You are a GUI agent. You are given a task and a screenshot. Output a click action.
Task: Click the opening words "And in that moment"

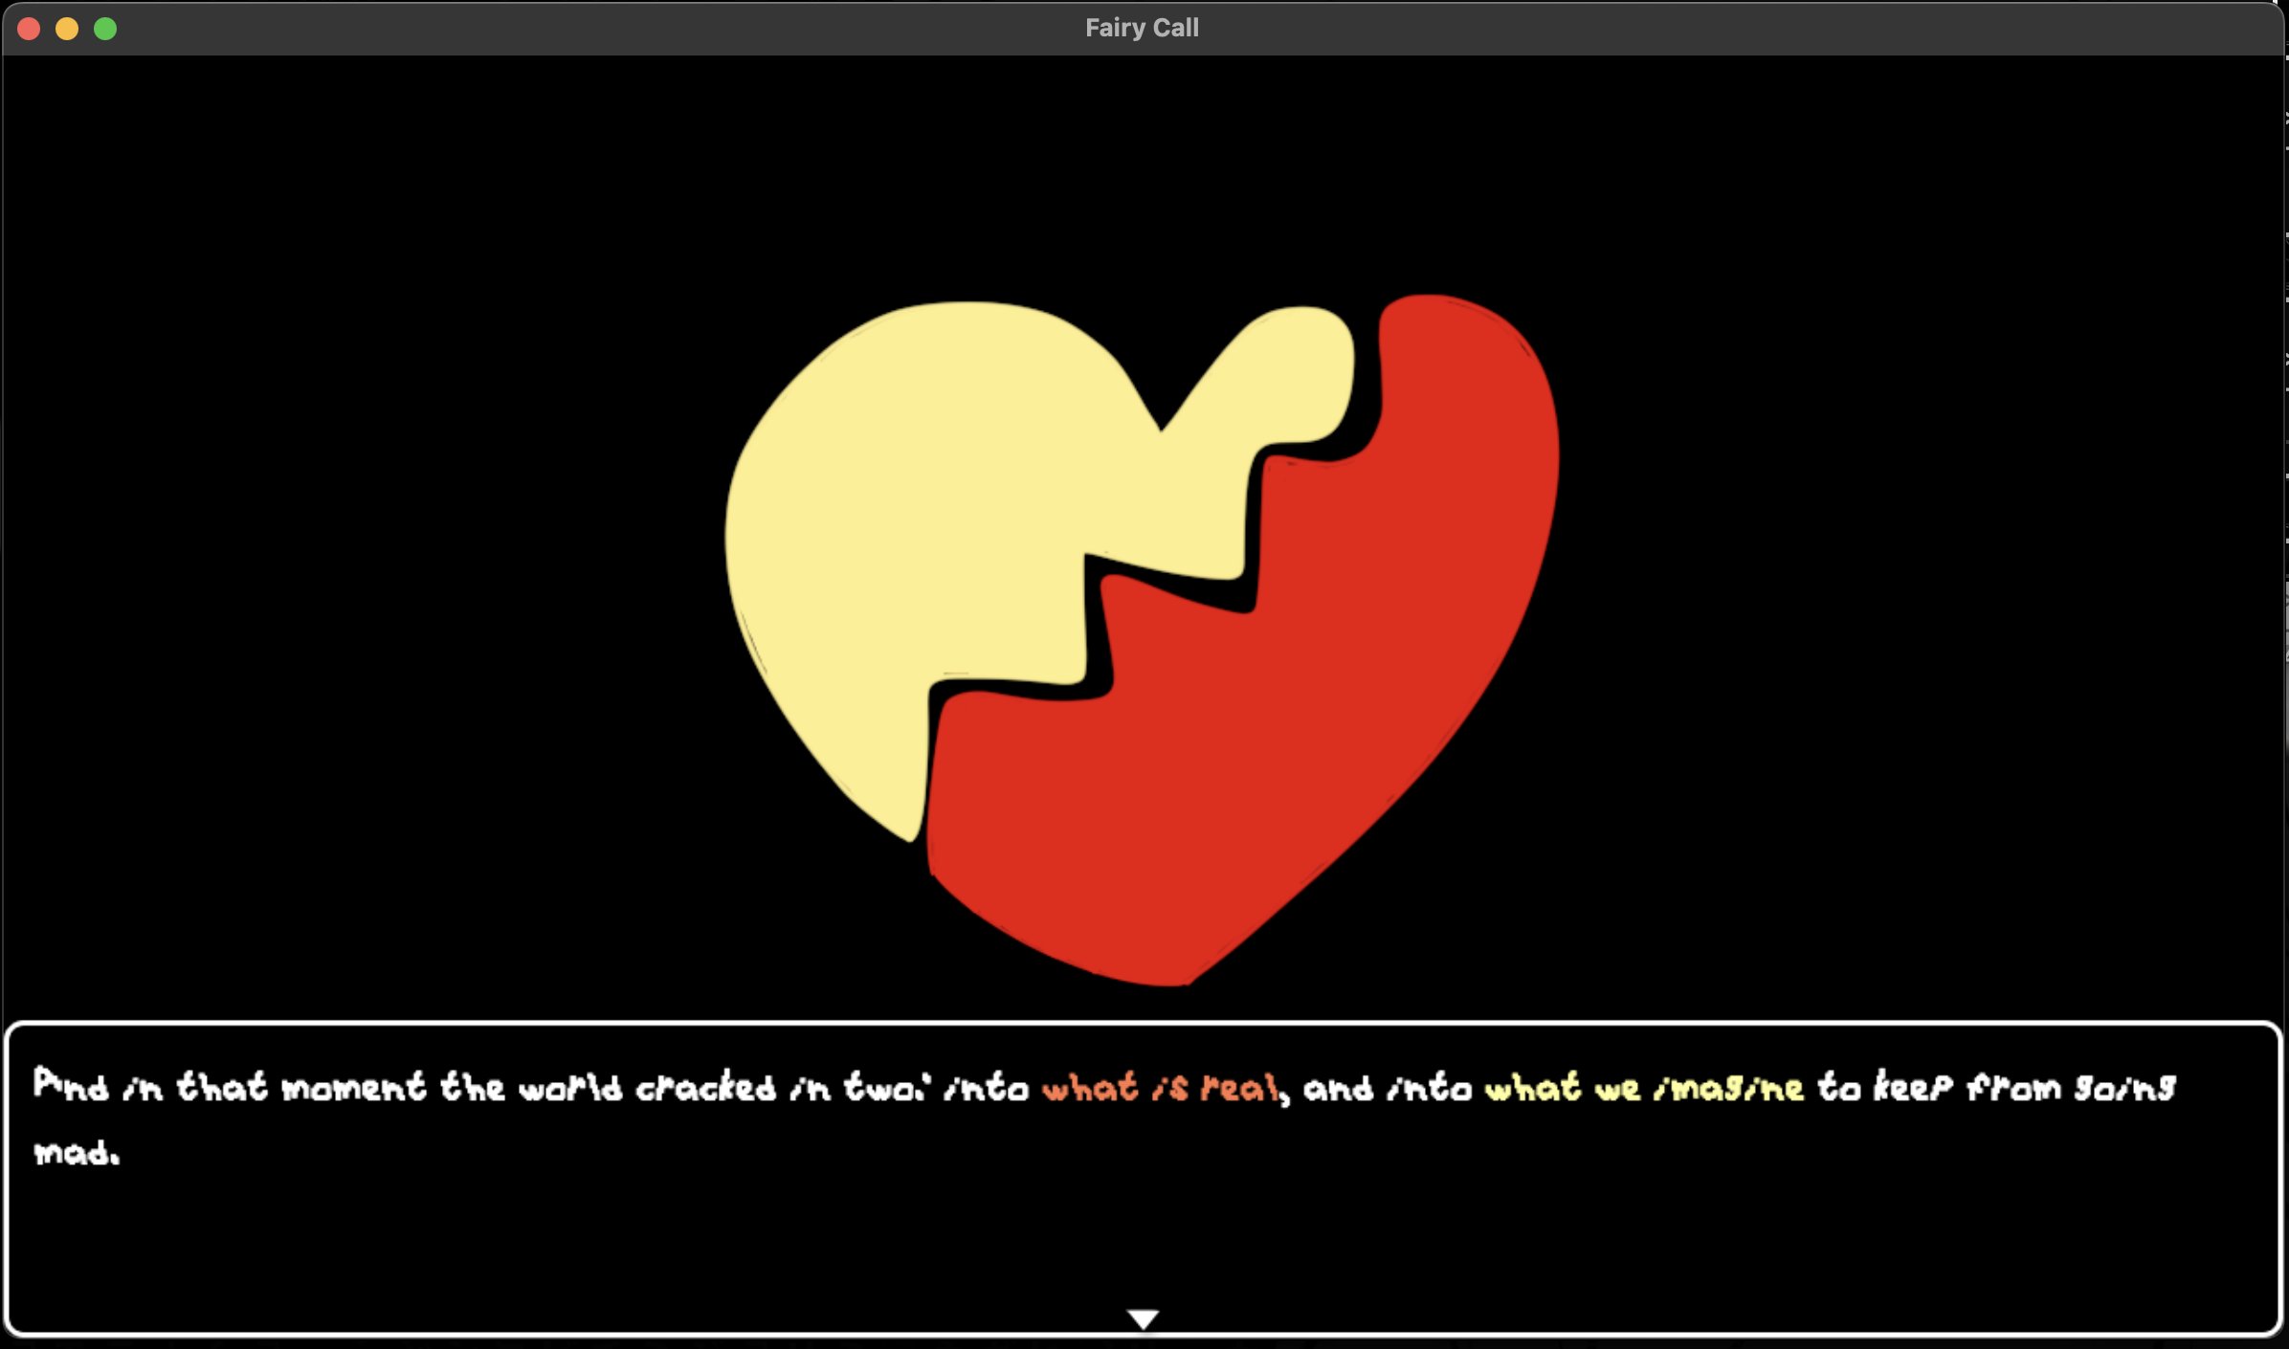[230, 1086]
